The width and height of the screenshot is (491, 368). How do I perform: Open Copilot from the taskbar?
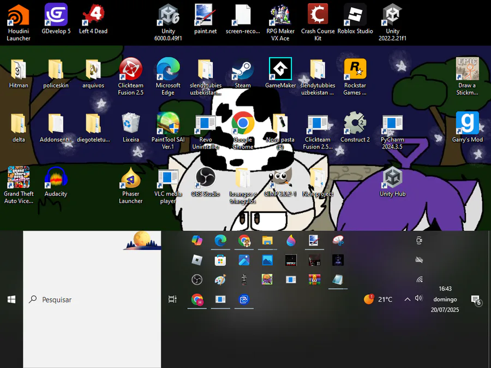pos(197,241)
